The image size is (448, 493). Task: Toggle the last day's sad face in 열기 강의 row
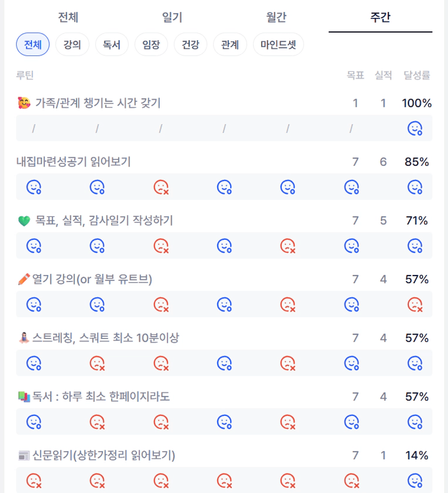414,305
